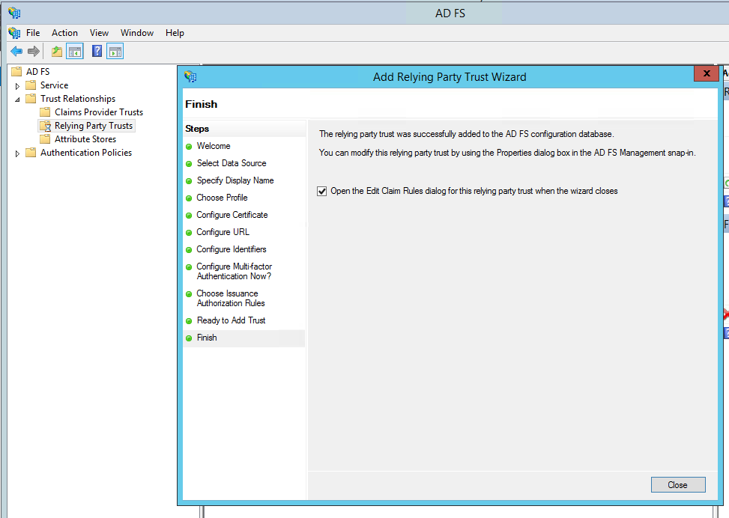729x518 pixels.
Task: Open the Help menu
Action: pyautogui.click(x=175, y=32)
